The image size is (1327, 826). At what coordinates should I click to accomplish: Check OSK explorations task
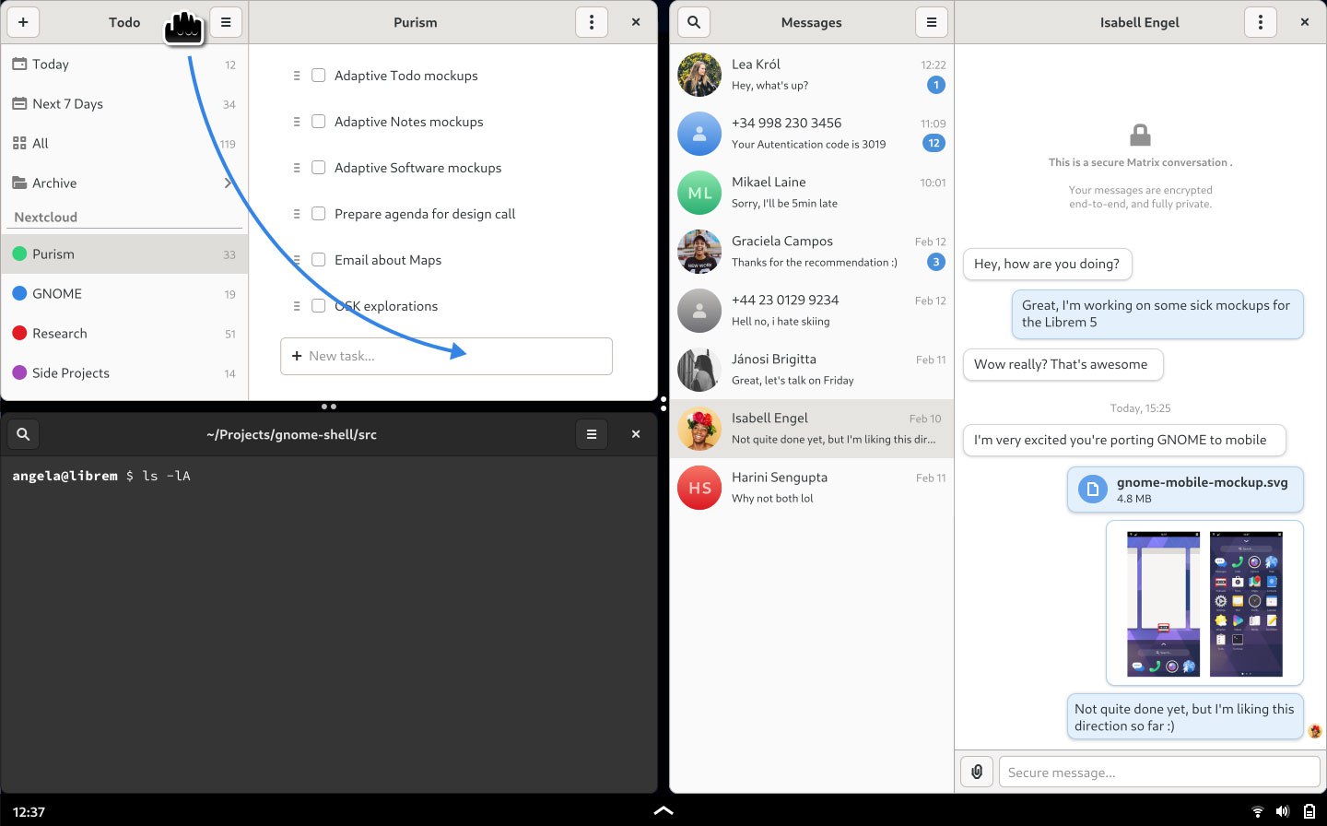(319, 306)
